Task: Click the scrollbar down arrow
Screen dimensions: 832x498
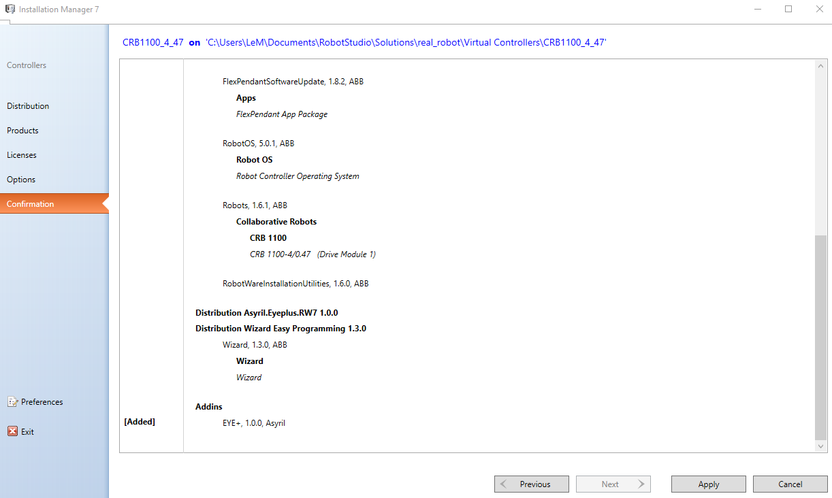Action: 821,446
